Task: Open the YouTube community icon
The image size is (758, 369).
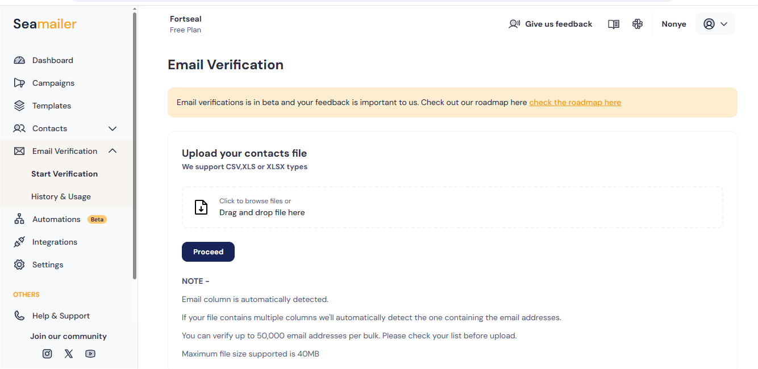Action: pyautogui.click(x=90, y=354)
